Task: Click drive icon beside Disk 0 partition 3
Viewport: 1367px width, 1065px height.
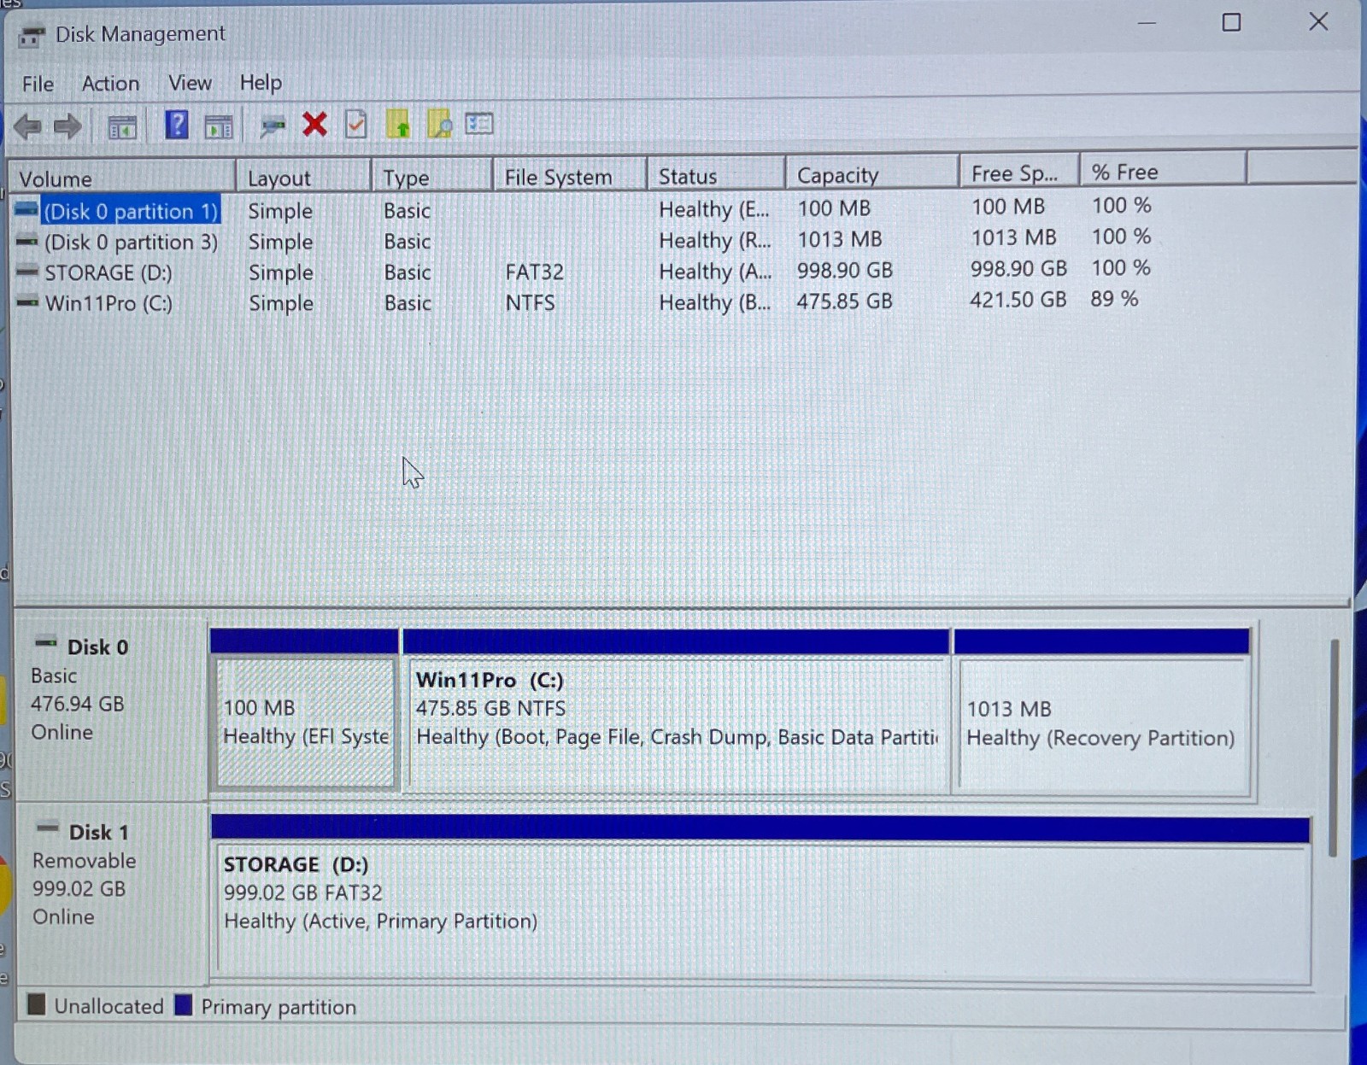Action: point(27,242)
